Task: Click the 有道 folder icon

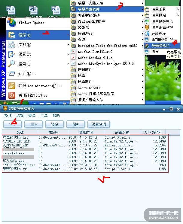Action: (73, 40)
